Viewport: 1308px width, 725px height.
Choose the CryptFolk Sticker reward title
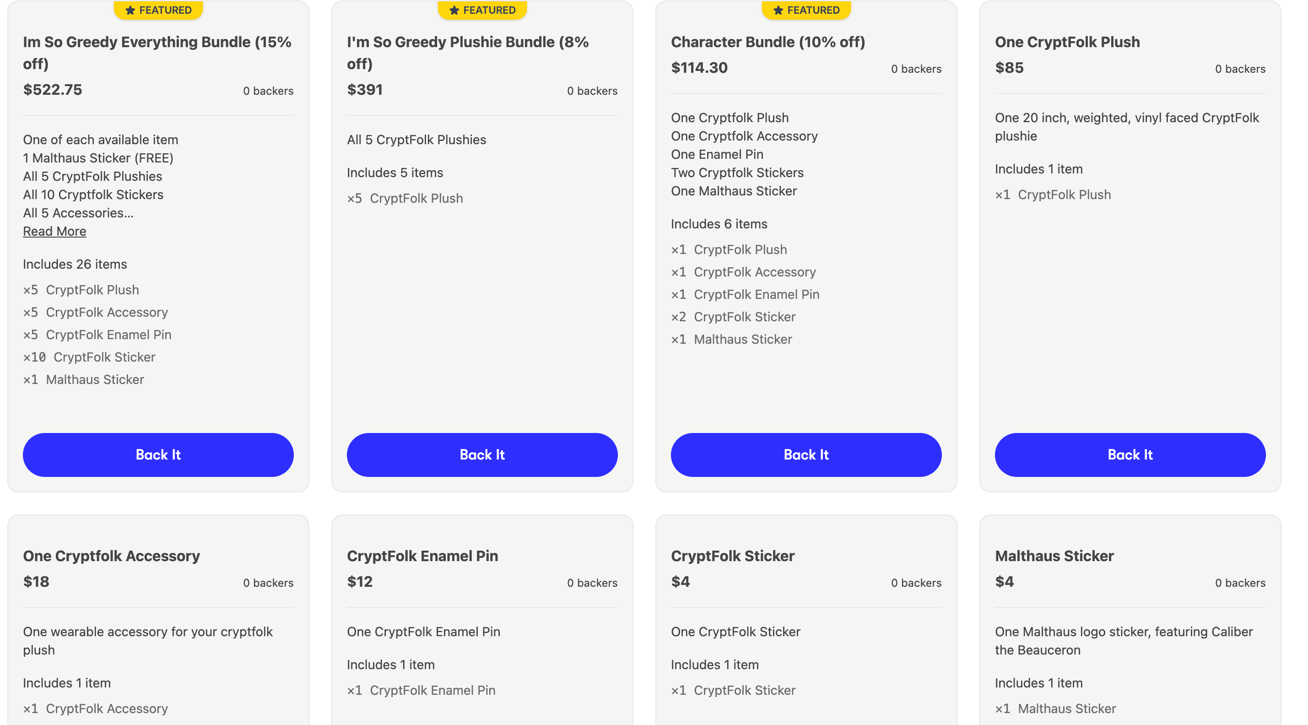[x=733, y=556]
